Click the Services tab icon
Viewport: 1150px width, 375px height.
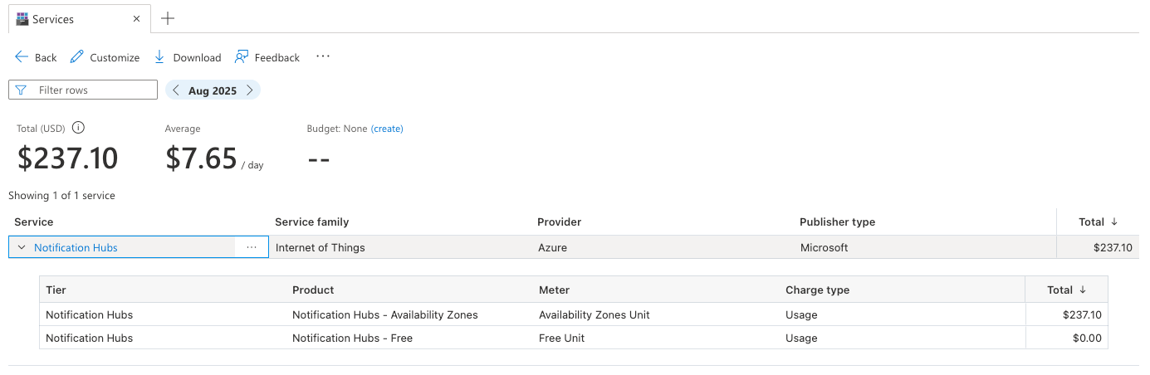22,19
